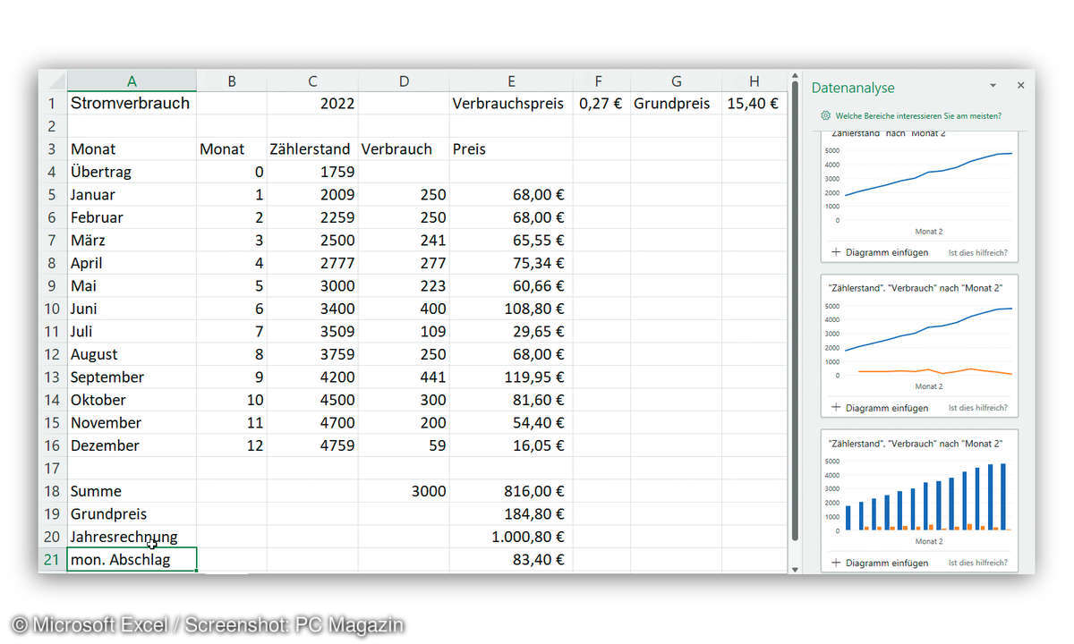Select the 184,80 € Grundpreis cell
The image size is (1074, 644).
pos(511,513)
